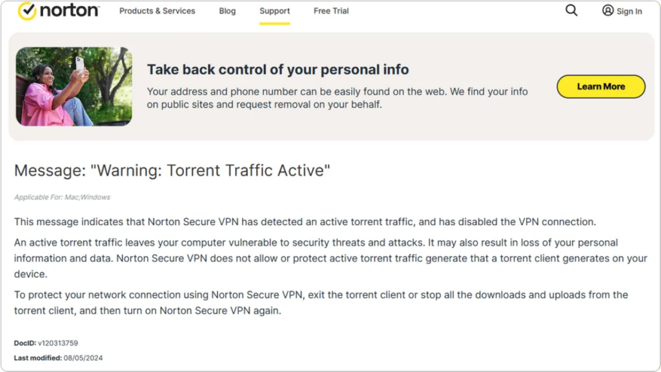
Task: Open the Support navigation section
Action: [274, 11]
